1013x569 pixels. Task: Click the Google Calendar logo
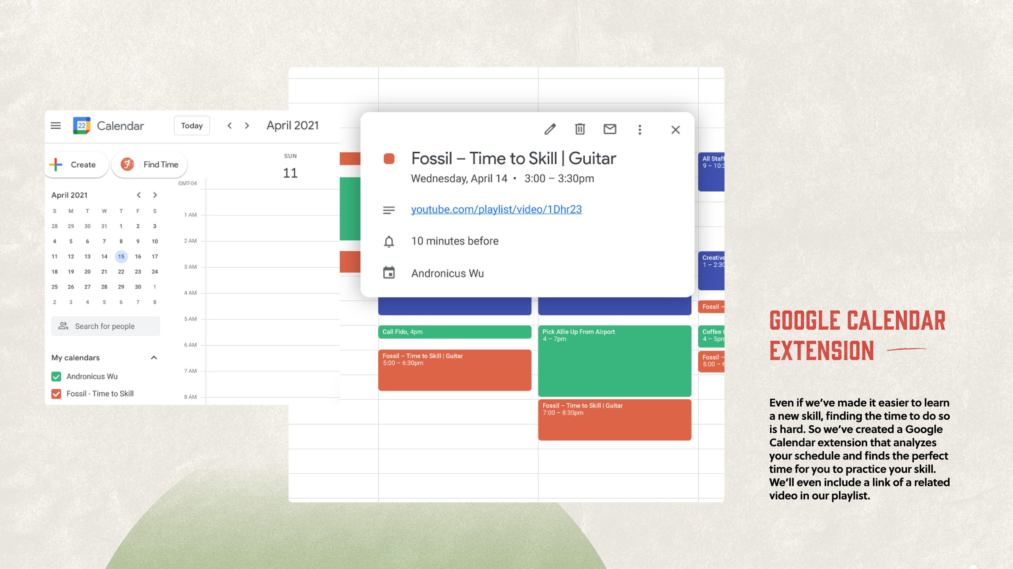click(82, 126)
